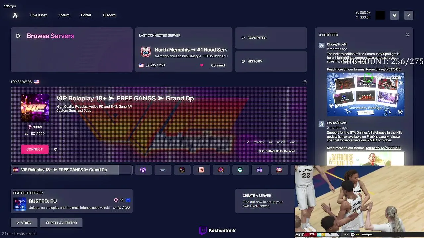Launch Story mode
Viewport: 424px width, 238px height.
pyautogui.click(x=24, y=223)
